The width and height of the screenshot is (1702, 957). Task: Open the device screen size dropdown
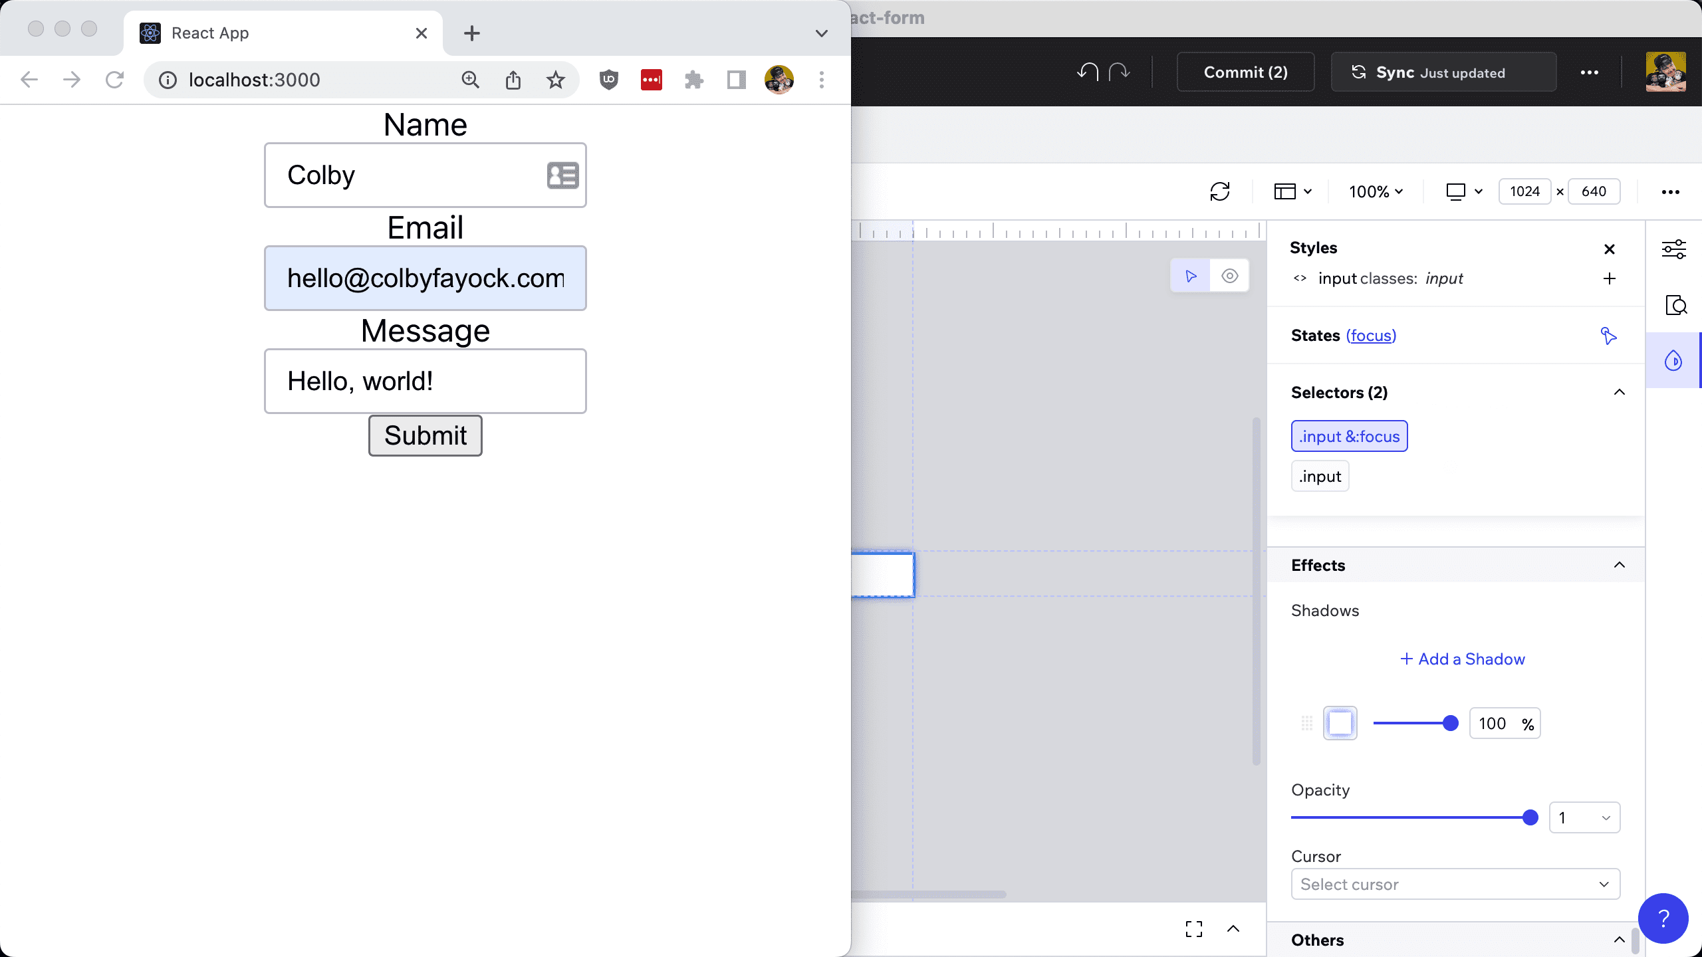[x=1464, y=191]
